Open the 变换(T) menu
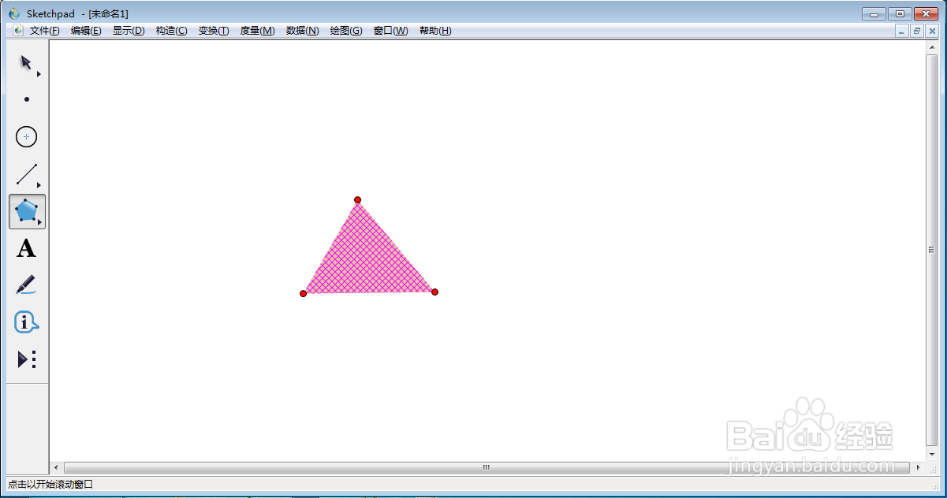 [x=214, y=31]
